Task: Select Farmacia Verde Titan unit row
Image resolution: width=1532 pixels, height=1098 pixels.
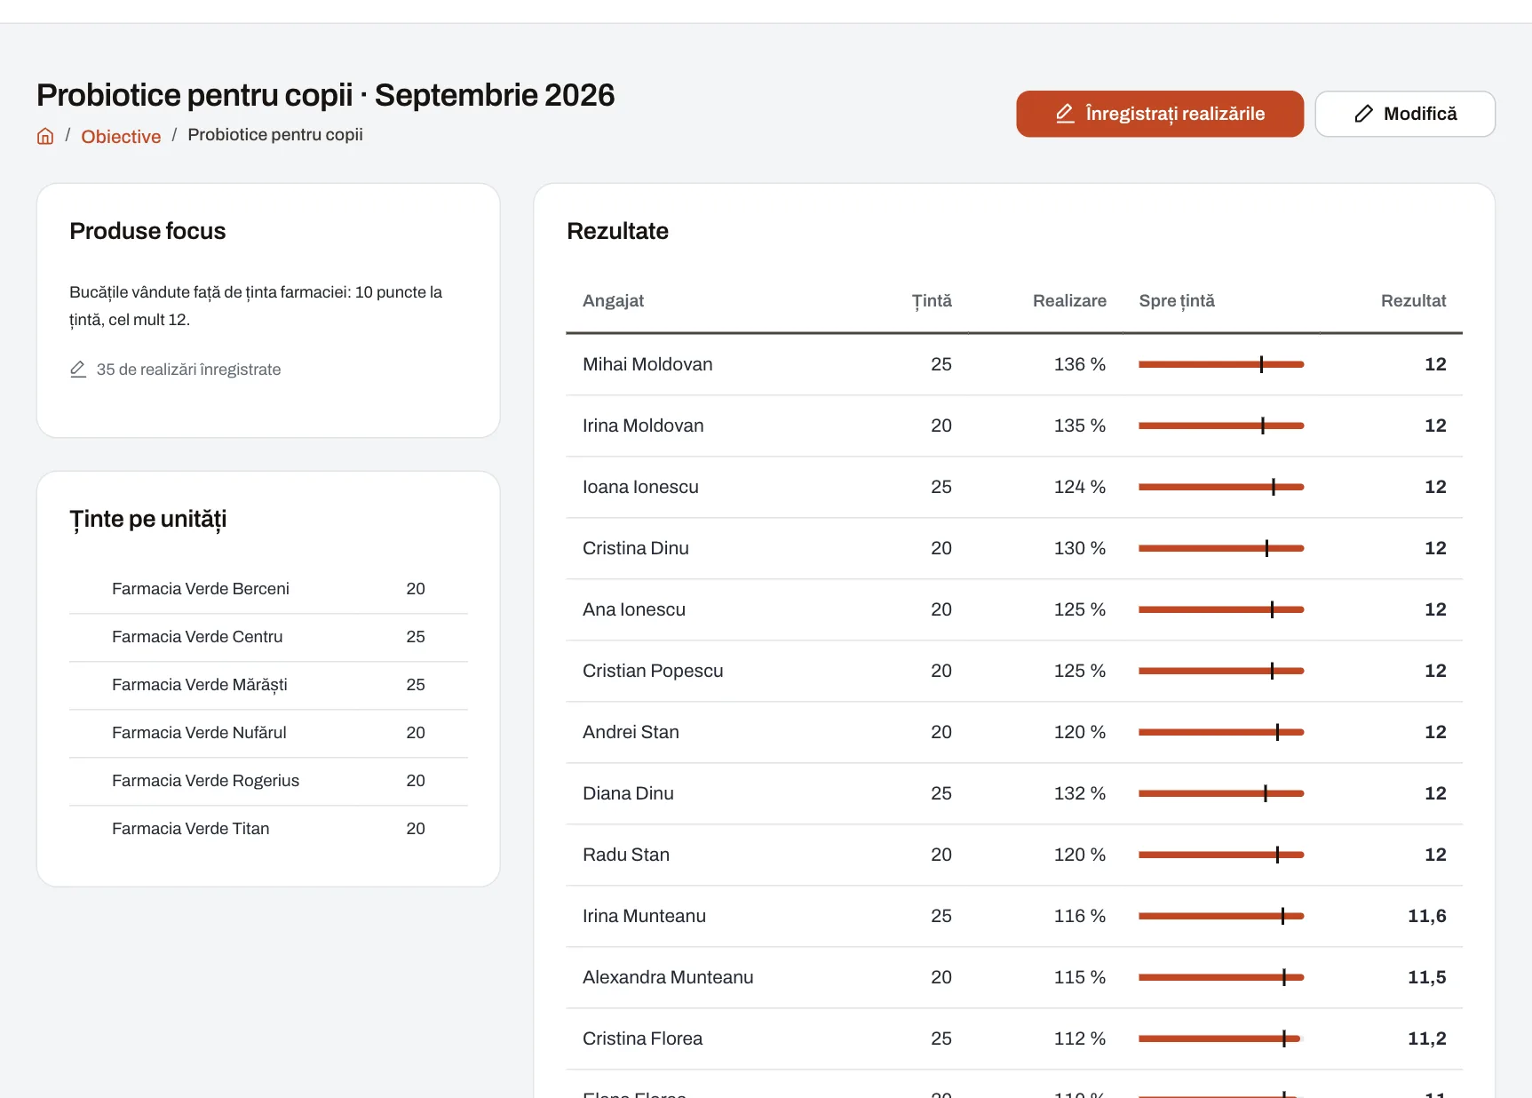Action: tap(268, 829)
